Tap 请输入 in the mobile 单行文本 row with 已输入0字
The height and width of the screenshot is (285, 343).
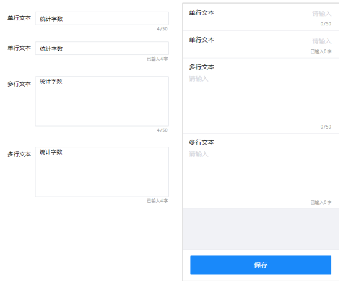(321, 41)
